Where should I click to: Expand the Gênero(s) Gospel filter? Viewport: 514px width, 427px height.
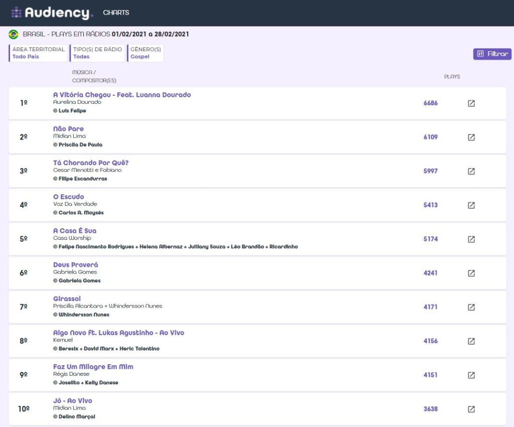(x=146, y=53)
